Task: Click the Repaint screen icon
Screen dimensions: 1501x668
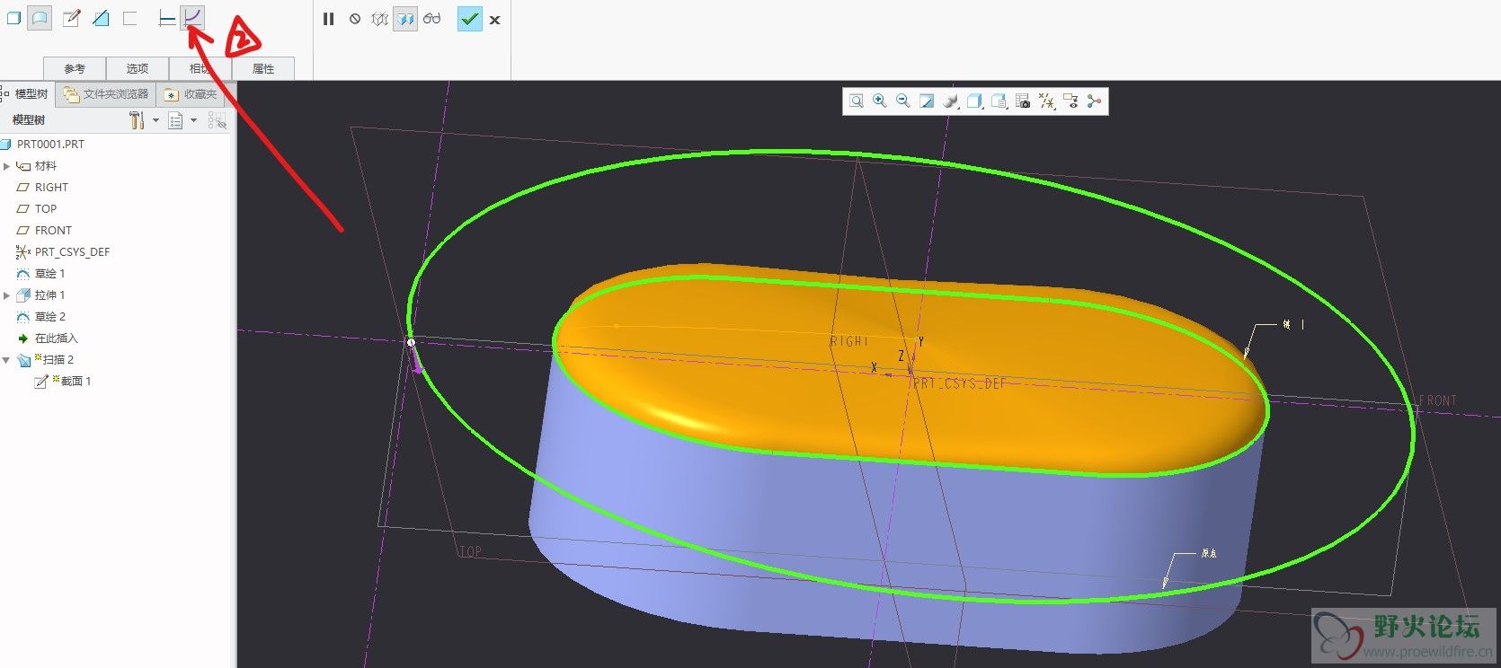Action: tap(927, 101)
